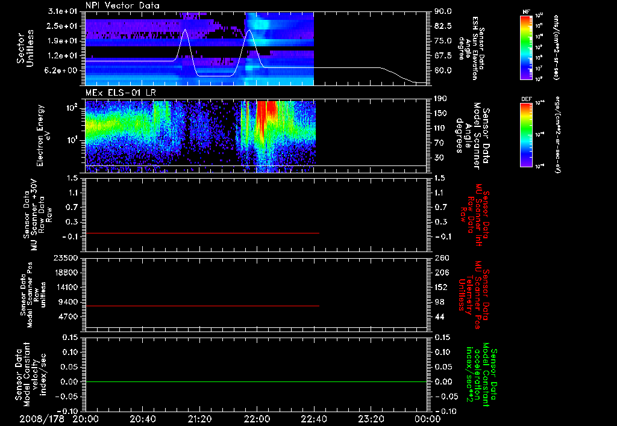
Task: Click the cnts/(cm**2-sr-sec) unit label
Action: pos(556,47)
